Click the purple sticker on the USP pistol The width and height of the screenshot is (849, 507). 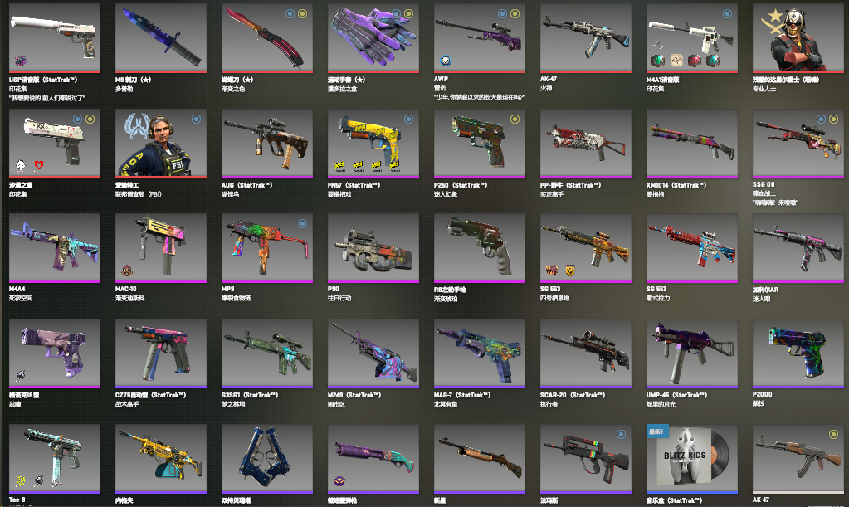(x=21, y=61)
